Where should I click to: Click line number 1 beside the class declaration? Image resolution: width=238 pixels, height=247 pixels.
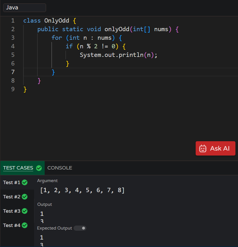click(x=13, y=20)
